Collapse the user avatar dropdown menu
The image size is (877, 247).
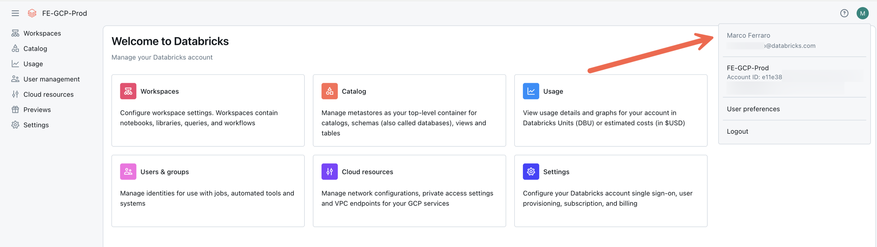pyautogui.click(x=862, y=13)
